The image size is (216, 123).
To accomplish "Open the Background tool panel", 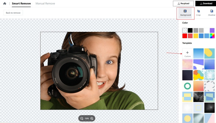I will 186,13.
